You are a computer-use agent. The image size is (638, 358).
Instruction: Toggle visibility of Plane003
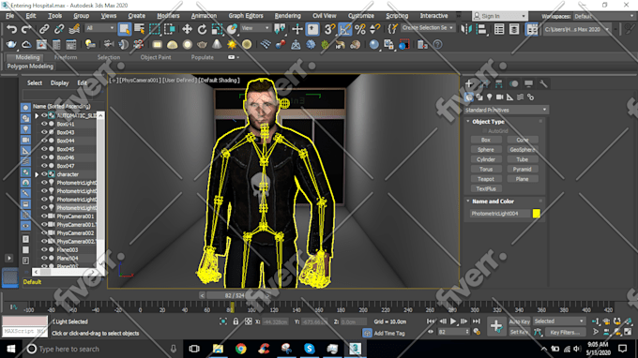[x=44, y=250]
